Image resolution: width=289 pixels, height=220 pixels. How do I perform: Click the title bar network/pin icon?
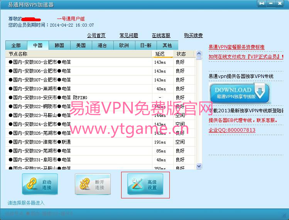(262, 3)
